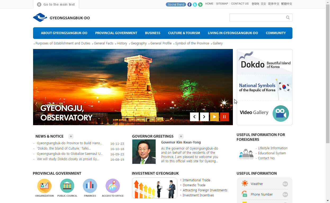Screen dimensions: 330x203
Task: Click the Facebook social icon
Action: pos(189,4)
